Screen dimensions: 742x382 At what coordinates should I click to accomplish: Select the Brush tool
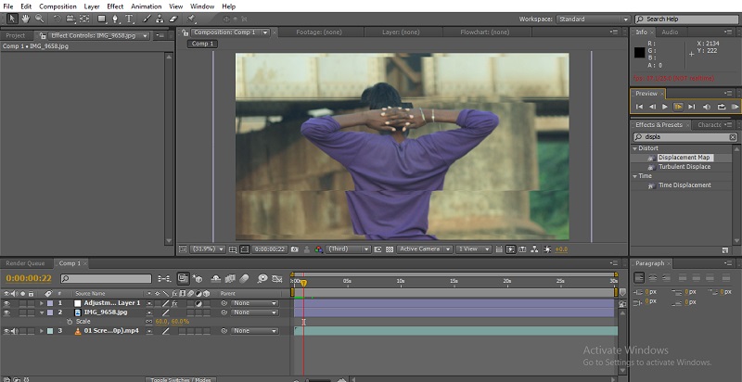[147, 19]
